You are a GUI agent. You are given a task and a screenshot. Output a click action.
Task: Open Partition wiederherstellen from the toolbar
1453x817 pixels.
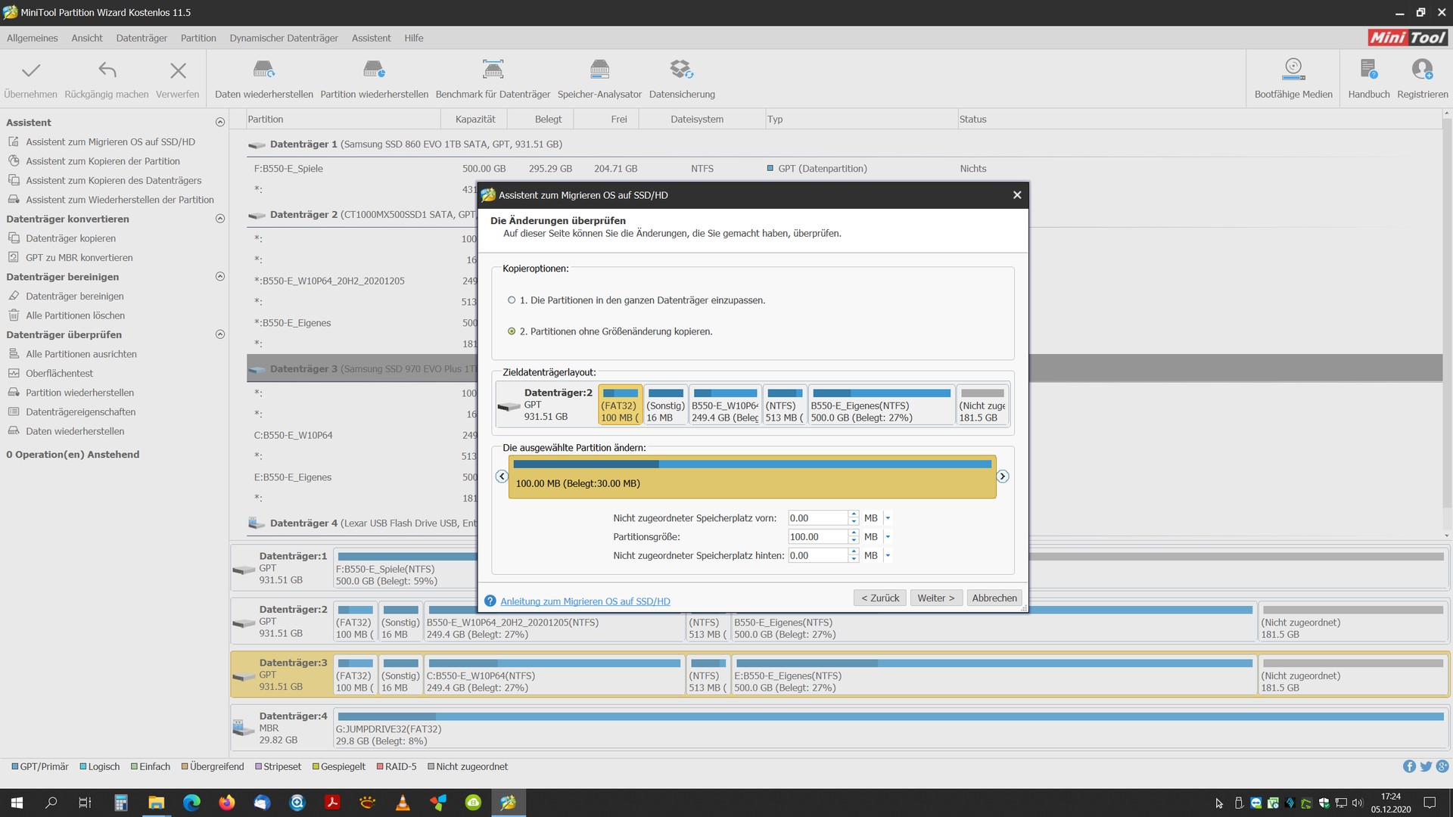374,71
